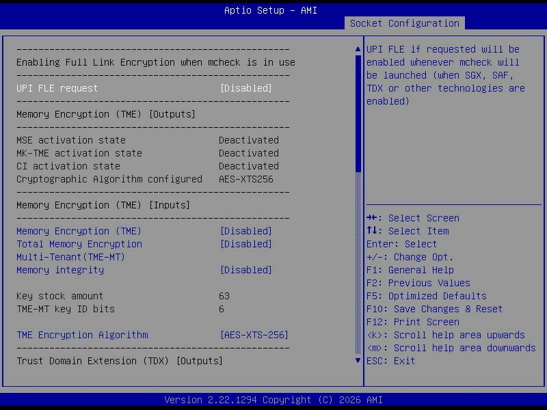547x410 pixels.
Task: Select the UPI FLE request setting
Action: (57, 88)
